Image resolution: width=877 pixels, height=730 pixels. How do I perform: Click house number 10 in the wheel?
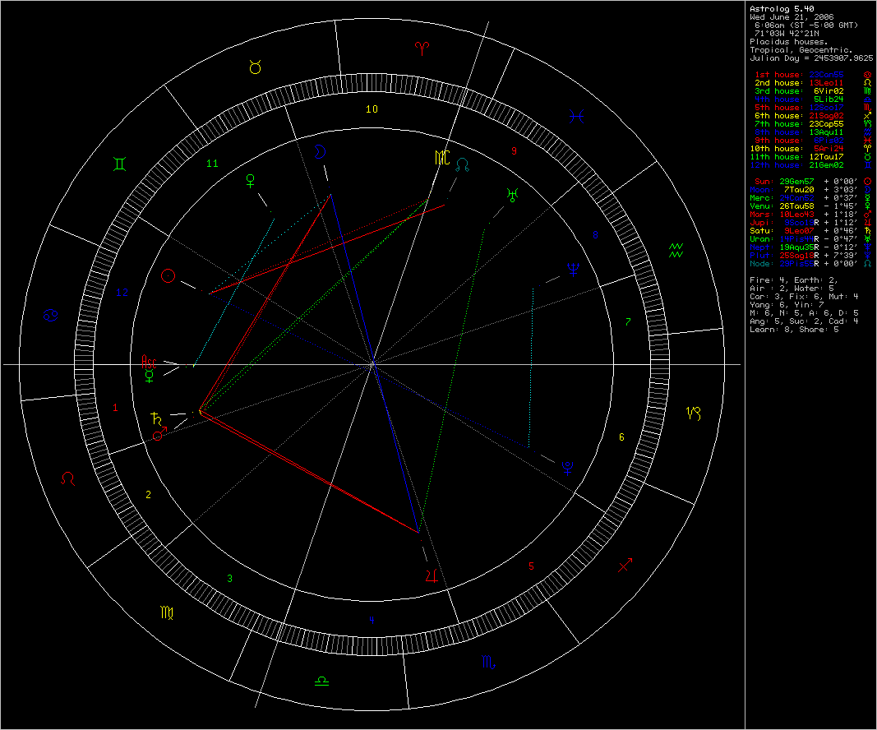372,109
